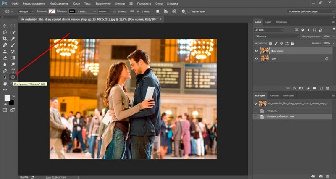The image size is (336, 179).
Task: Add a layer style with fx icon
Action: point(295,88)
